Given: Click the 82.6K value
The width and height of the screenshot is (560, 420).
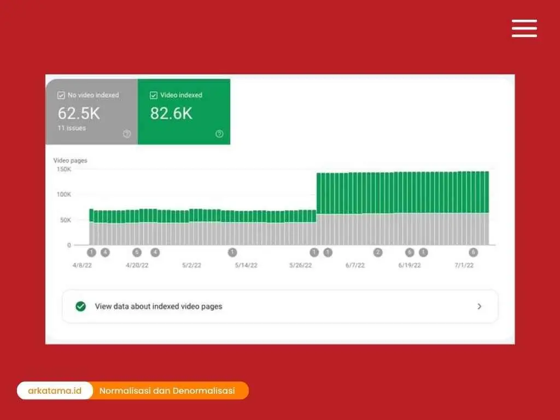Looking at the screenshot, I should 171,114.
